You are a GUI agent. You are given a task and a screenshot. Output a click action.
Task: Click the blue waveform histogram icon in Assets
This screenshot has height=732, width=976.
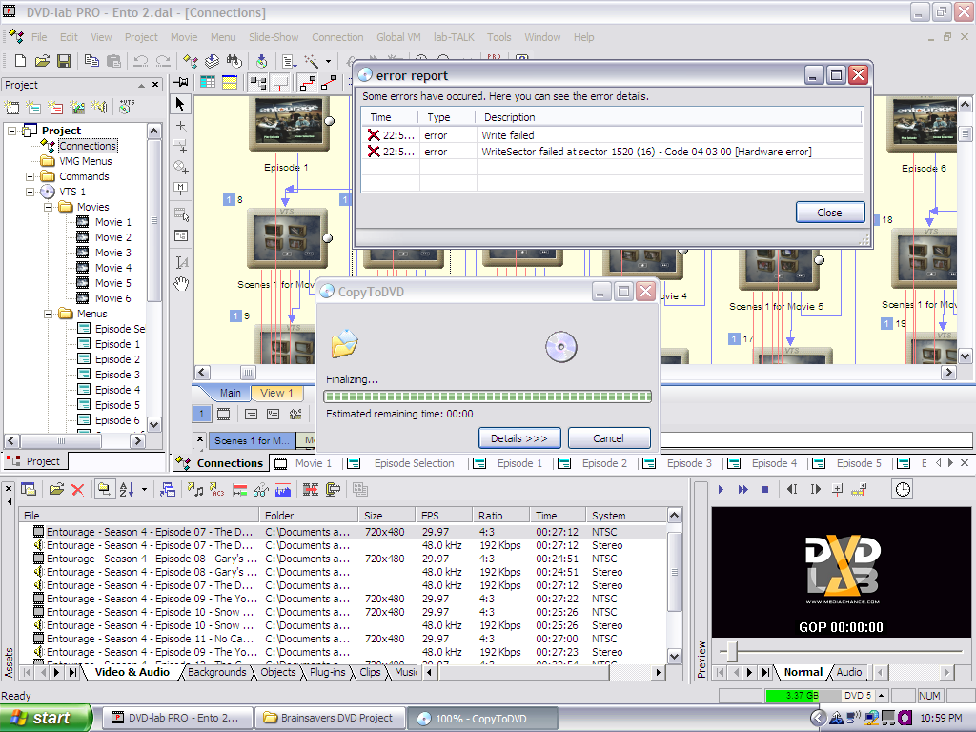[x=283, y=490]
